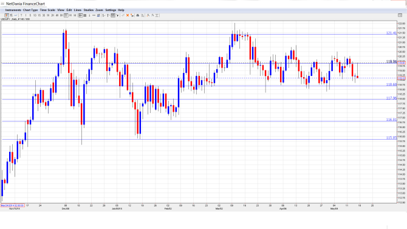Click the upper red price tag on price axis
407x229 pixels.
(402, 63)
